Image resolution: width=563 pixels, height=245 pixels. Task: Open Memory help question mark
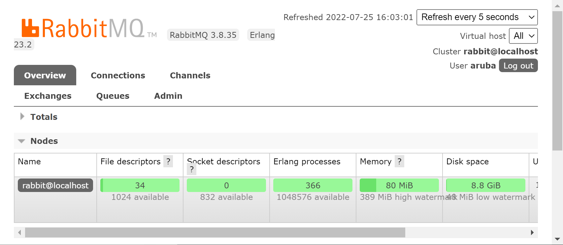[399, 161]
